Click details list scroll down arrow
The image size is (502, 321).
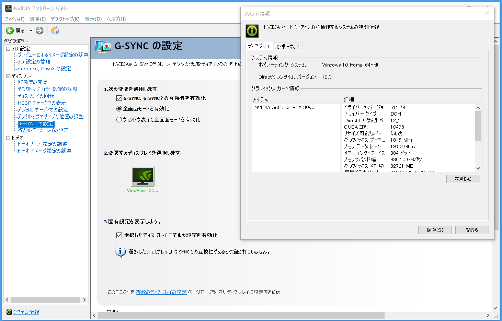coord(478,168)
